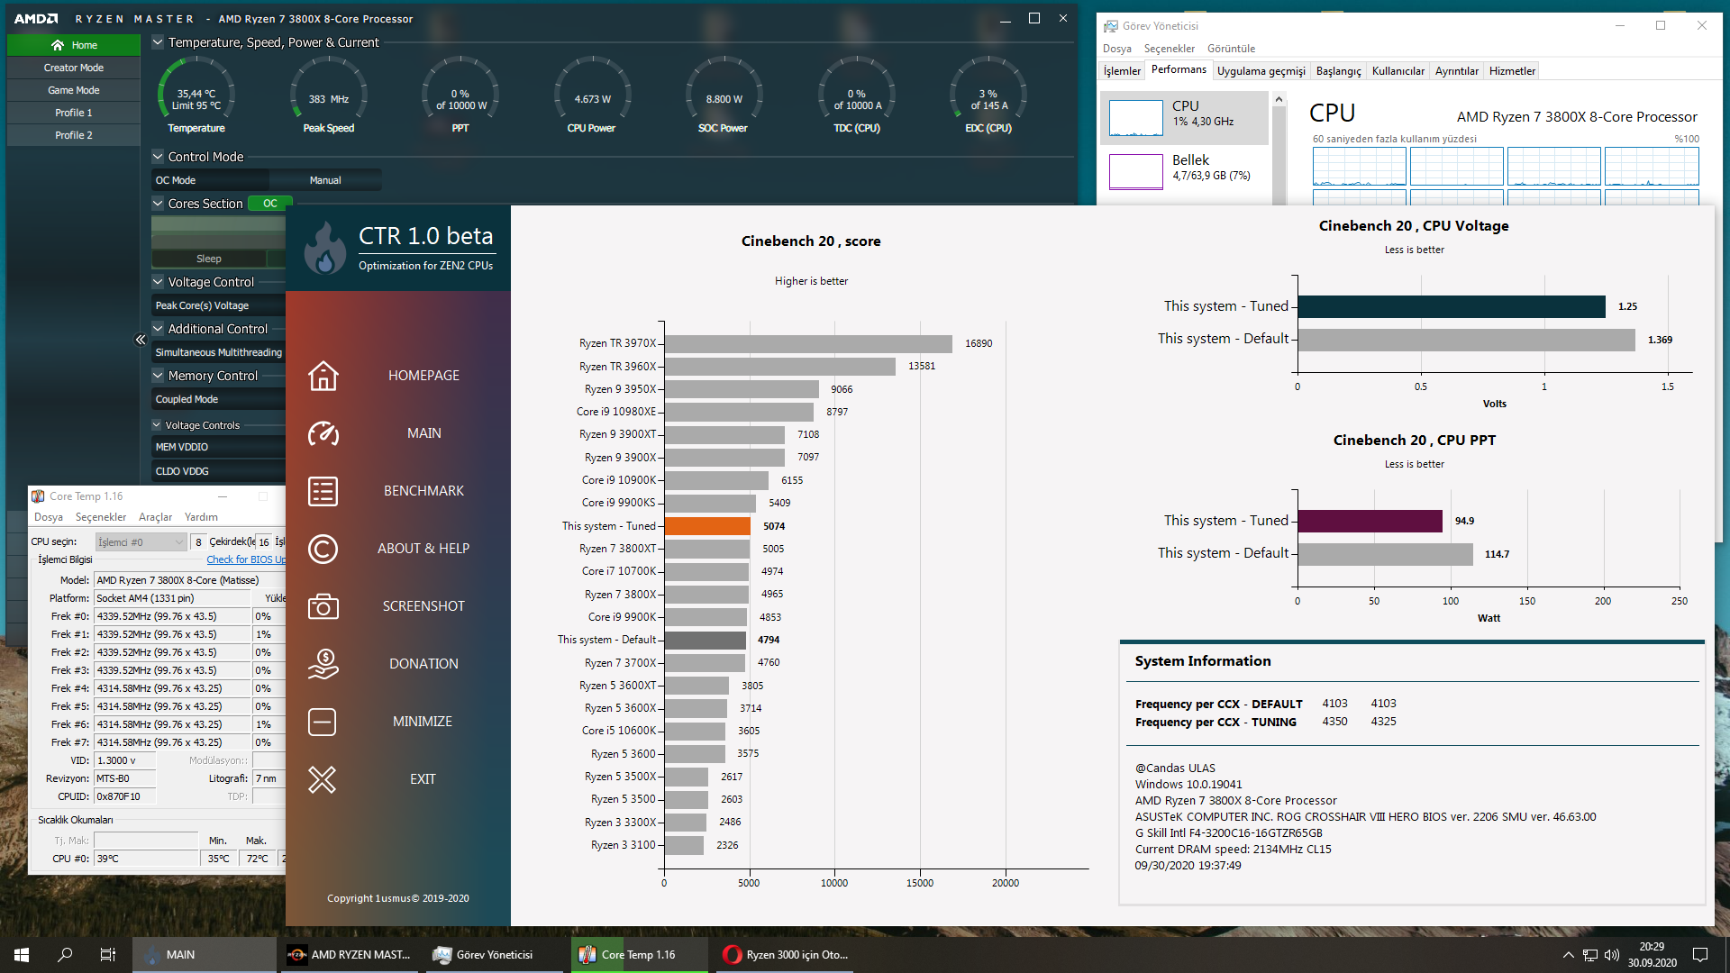Click the Minimize icon in CTR sidebar
The image size is (1730, 973).
(x=323, y=722)
